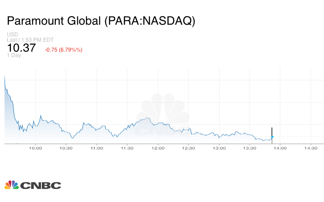Select the 11:30 time axis label
The image size is (324, 202).
[127, 148]
